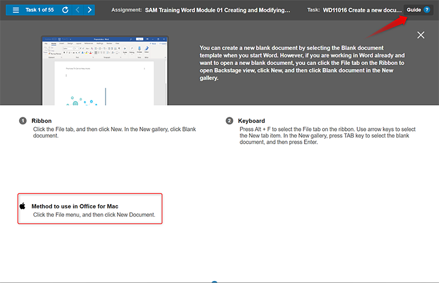Select the Keyboard method heading

251,121
